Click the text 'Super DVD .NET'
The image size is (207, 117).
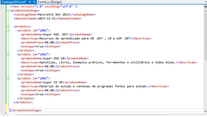55,34
